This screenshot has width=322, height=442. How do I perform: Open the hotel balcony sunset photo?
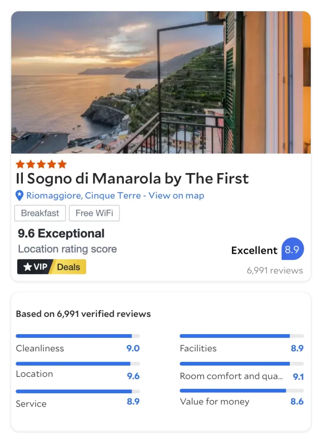(161, 82)
